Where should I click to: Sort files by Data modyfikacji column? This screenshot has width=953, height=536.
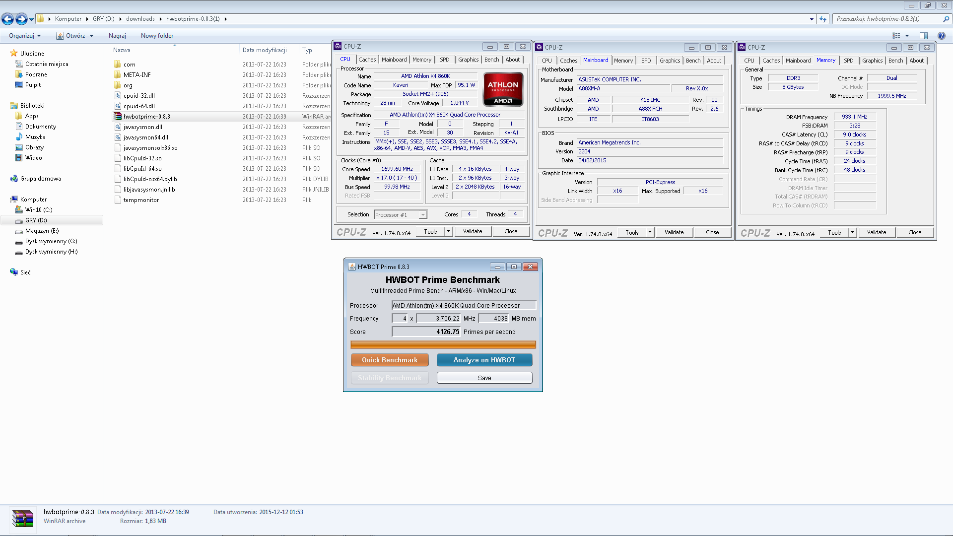pos(265,50)
